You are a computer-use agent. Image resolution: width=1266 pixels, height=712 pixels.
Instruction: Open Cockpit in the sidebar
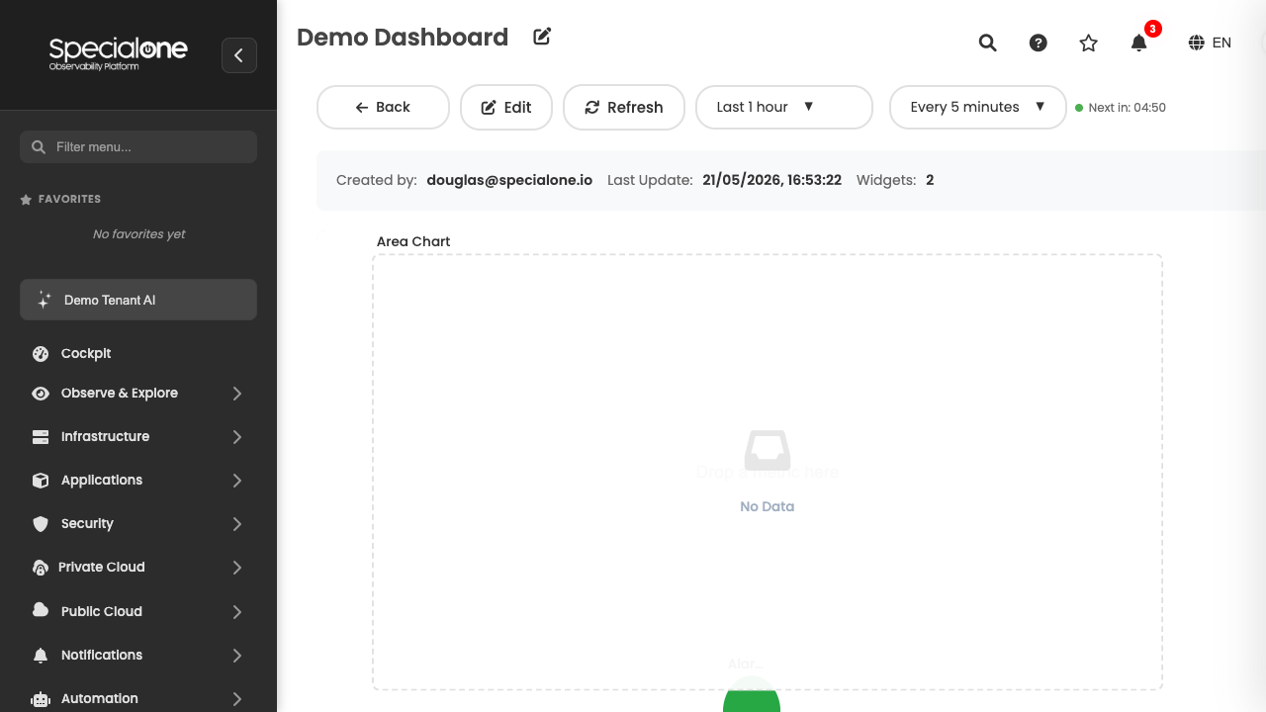(138, 353)
